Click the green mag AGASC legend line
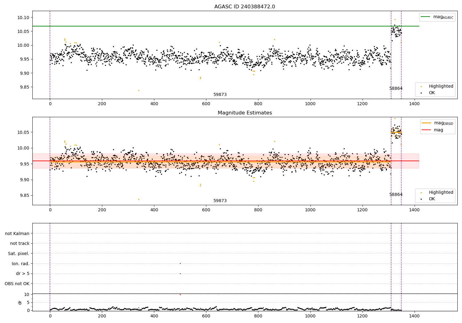Viewport: 462px width, 323px height. coord(426,17)
